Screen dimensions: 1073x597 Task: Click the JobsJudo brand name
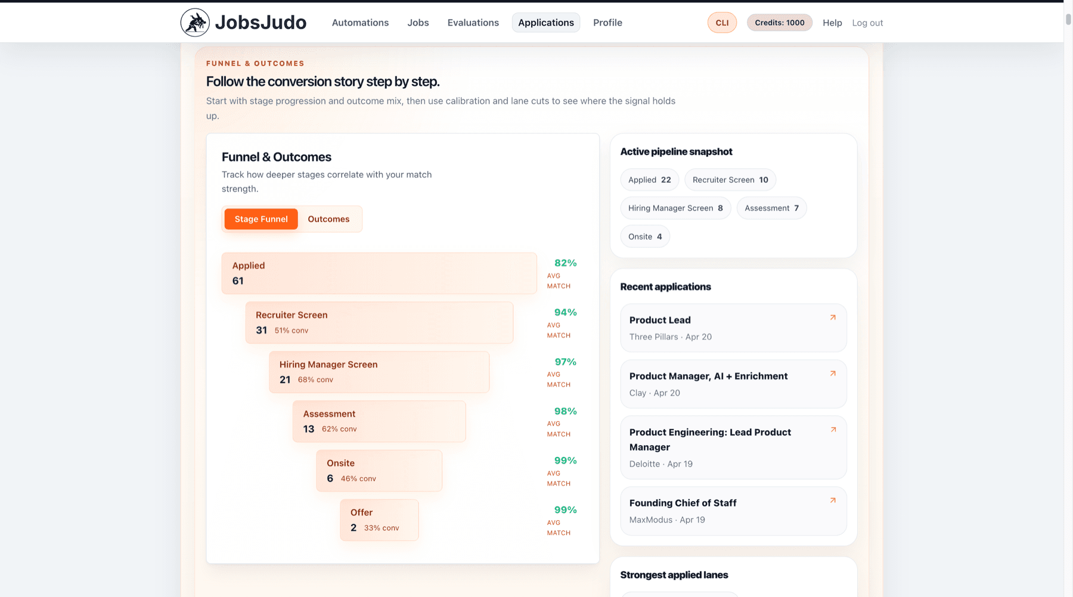point(261,23)
